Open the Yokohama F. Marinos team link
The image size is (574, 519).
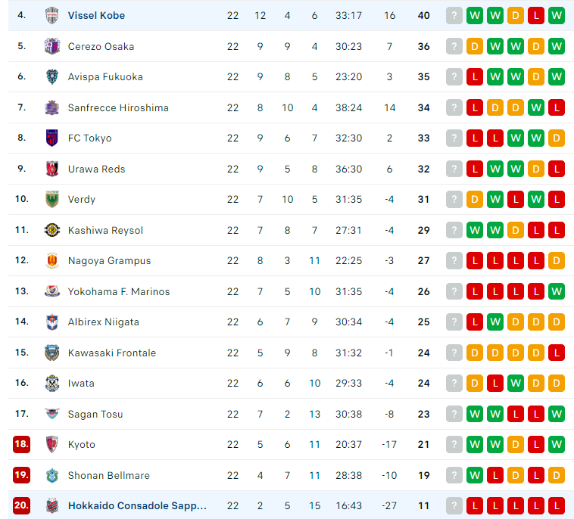click(119, 291)
